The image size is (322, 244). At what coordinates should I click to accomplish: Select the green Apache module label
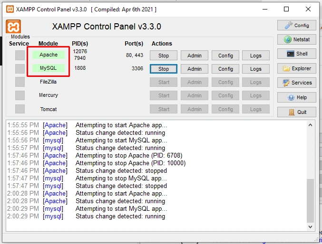[49, 55]
